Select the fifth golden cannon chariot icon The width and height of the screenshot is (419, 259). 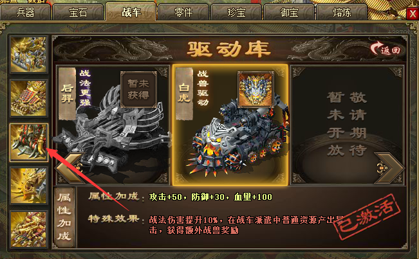29,229
